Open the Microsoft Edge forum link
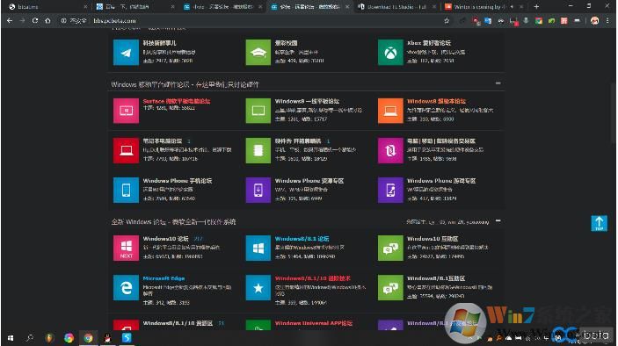The image size is (618, 346). point(164,278)
